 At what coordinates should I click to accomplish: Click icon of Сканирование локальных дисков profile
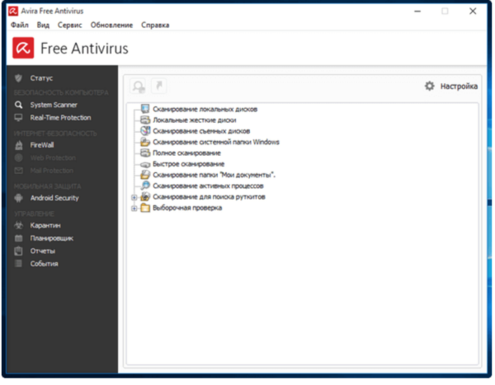145,109
